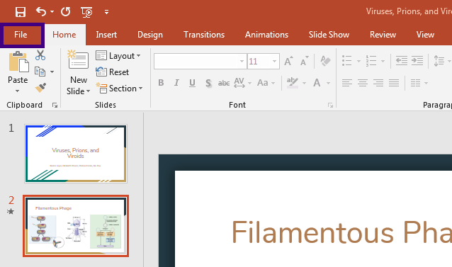Click Clear All Formatting icon
The image size is (452, 267).
pyautogui.click(x=325, y=61)
